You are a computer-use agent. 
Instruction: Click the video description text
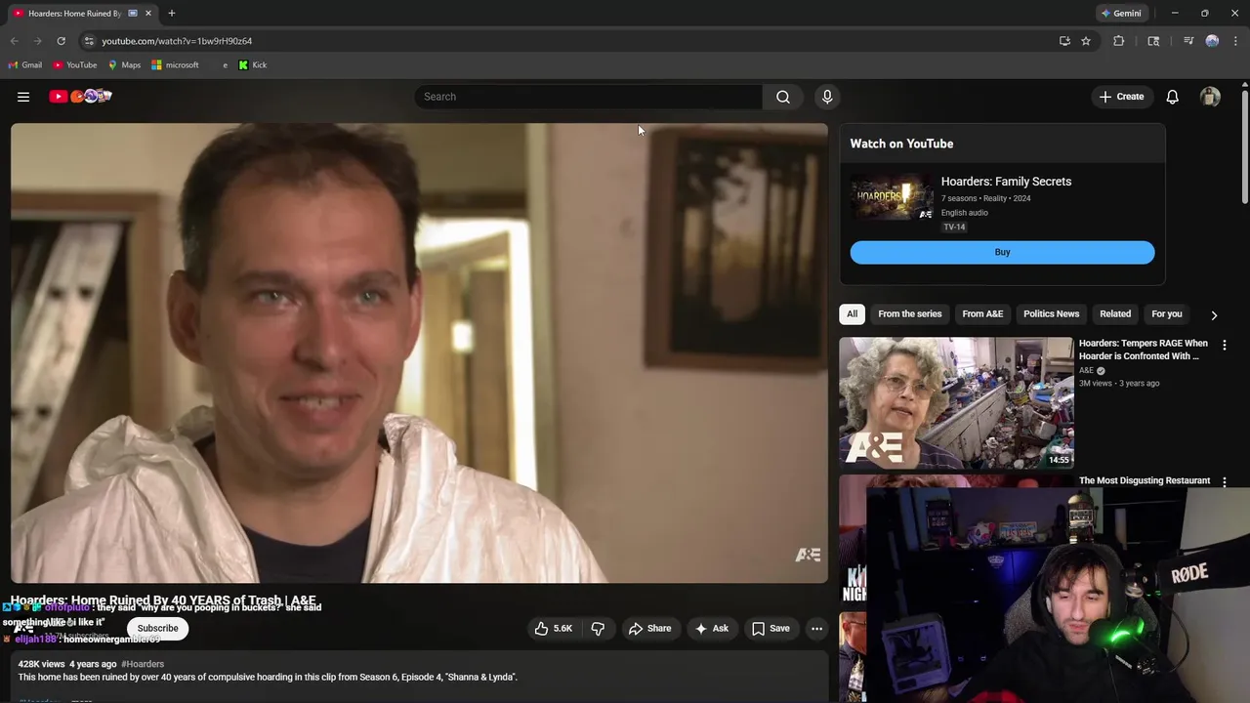pyautogui.click(x=268, y=677)
